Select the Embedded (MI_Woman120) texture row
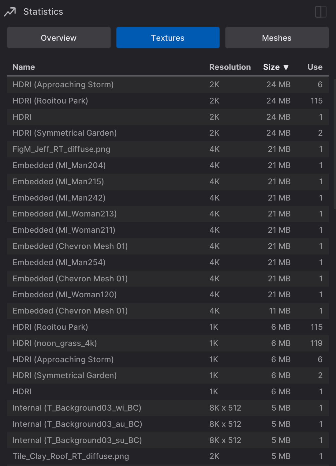Viewport: 336px width, 466px height. [65, 295]
